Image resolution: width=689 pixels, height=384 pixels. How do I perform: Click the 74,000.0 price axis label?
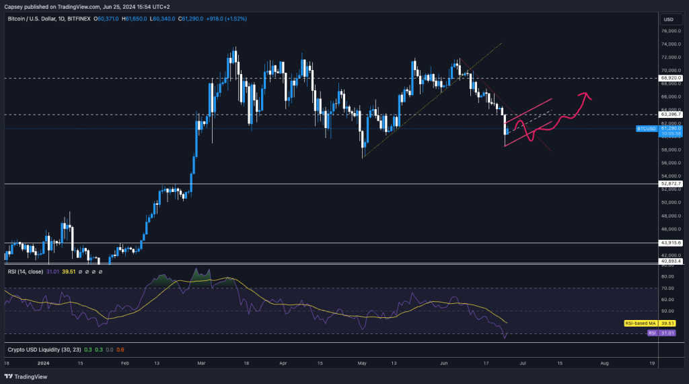(x=672, y=44)
